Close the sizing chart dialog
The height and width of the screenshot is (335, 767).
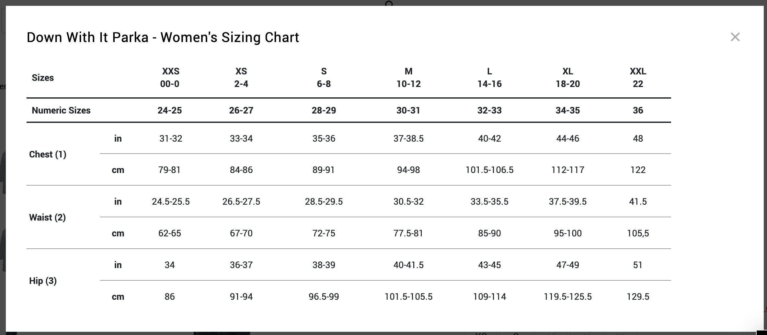pyautogui.click(x=735, y=37)
